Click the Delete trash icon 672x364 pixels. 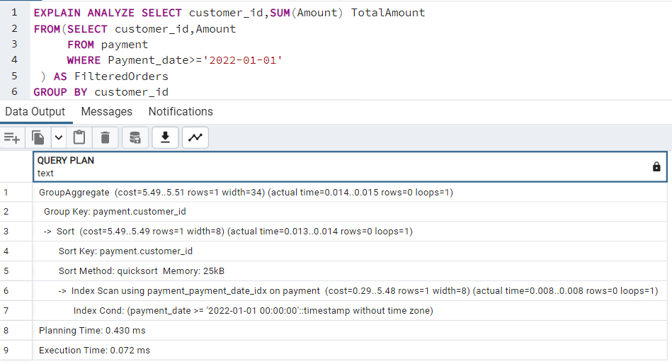coord(105,137)
